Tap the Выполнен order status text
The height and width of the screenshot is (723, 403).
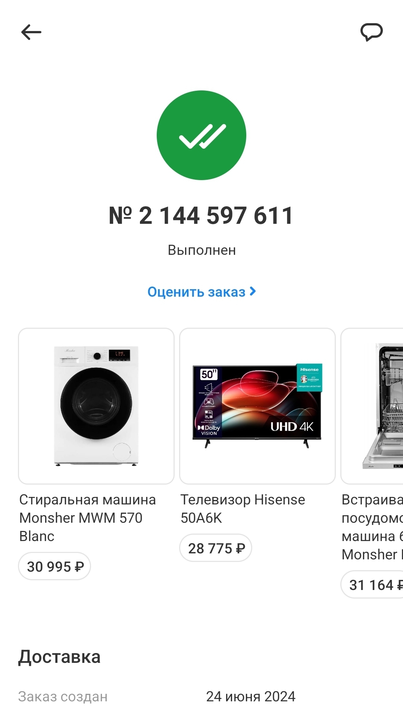(201, 250)
